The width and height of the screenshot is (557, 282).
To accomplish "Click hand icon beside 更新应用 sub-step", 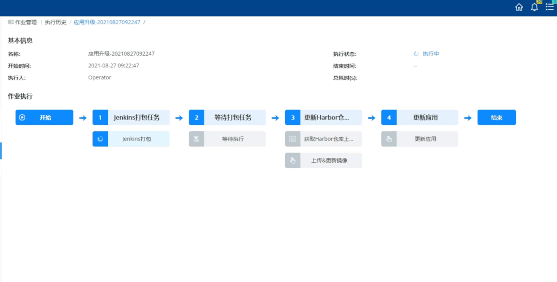I will [x=389, y=139].
